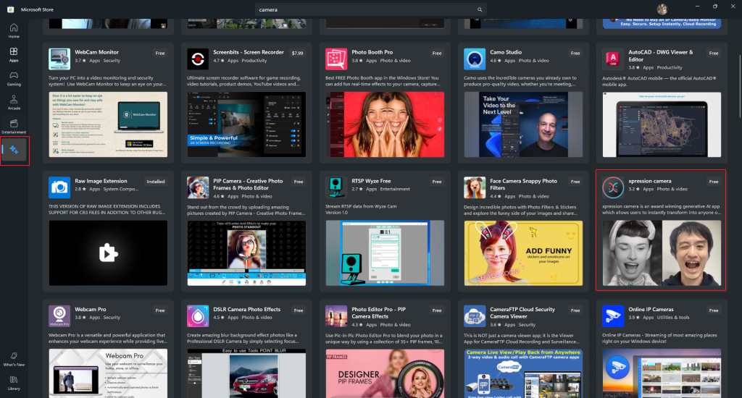This screenshot has width=742, height=398.
Task: Open the Photo Editor Pro PIP icon
Action: (x=336, y=316)
